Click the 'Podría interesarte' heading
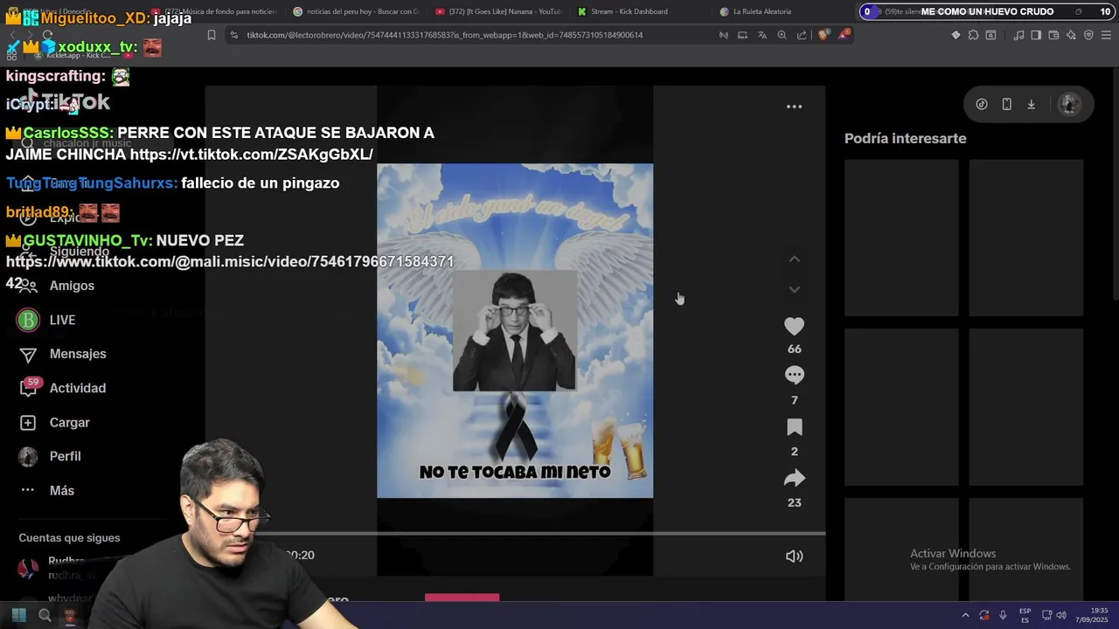This screenshot has height=629, width=1119. pos(905,138)
